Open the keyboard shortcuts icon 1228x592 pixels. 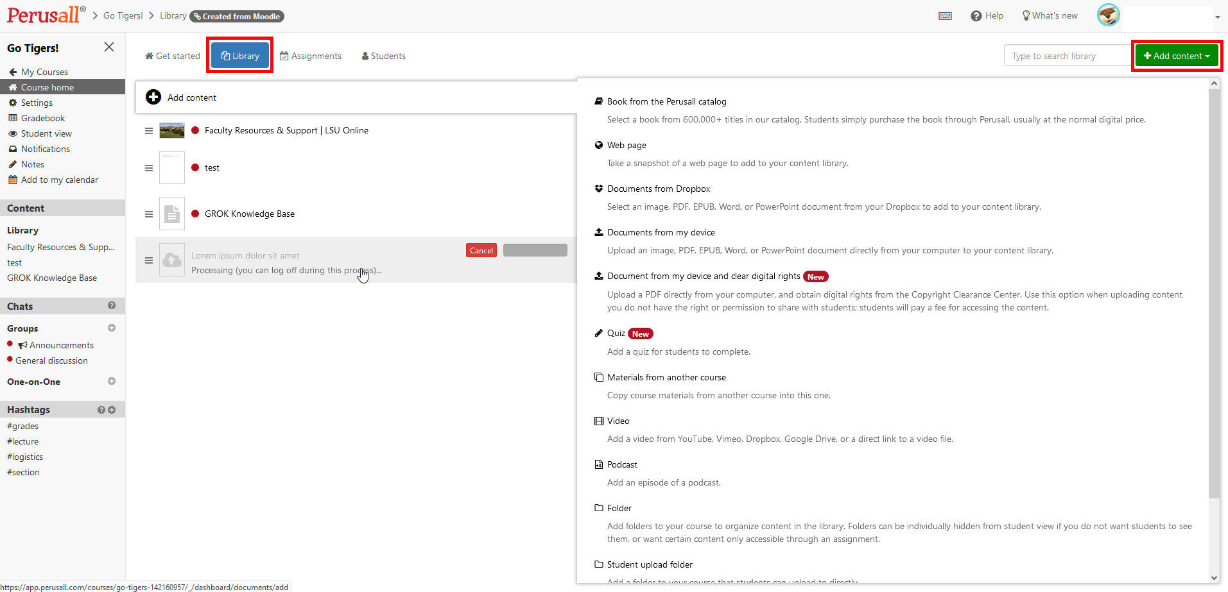945,16
